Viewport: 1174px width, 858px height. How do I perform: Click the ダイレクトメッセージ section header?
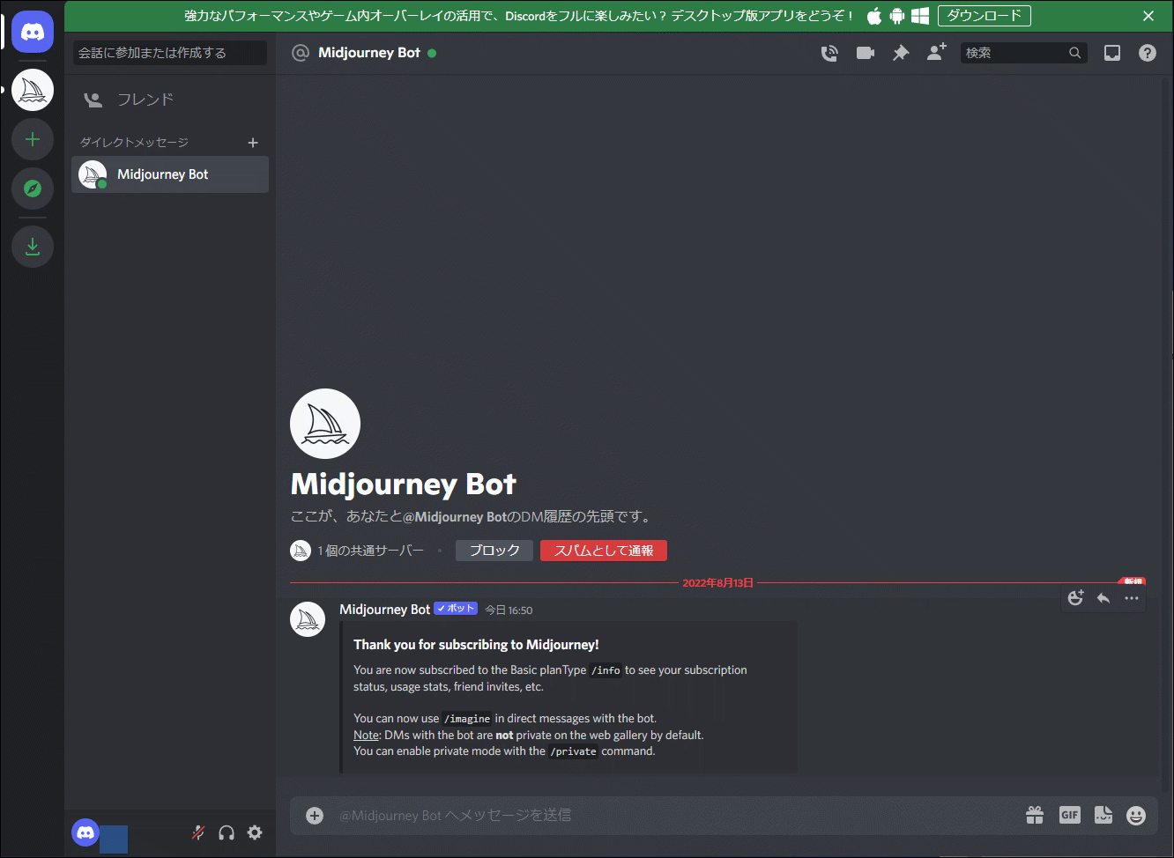(134, 143)
